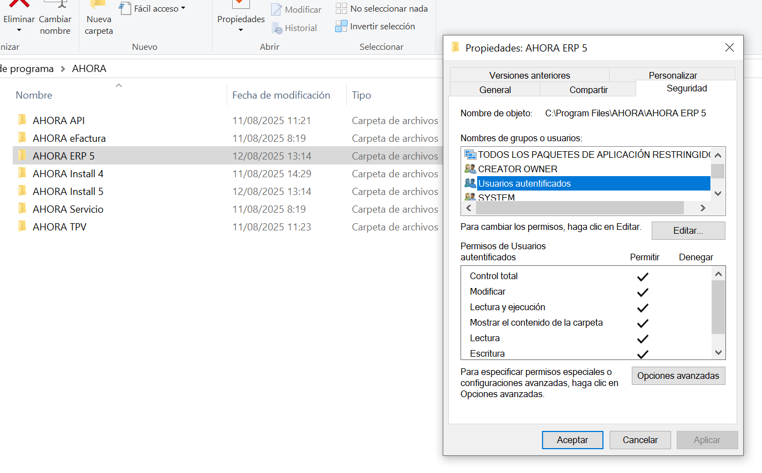762x473 pixels.
Task: Click the Usuarios autentificados group icon
Action: coord(471,183)
